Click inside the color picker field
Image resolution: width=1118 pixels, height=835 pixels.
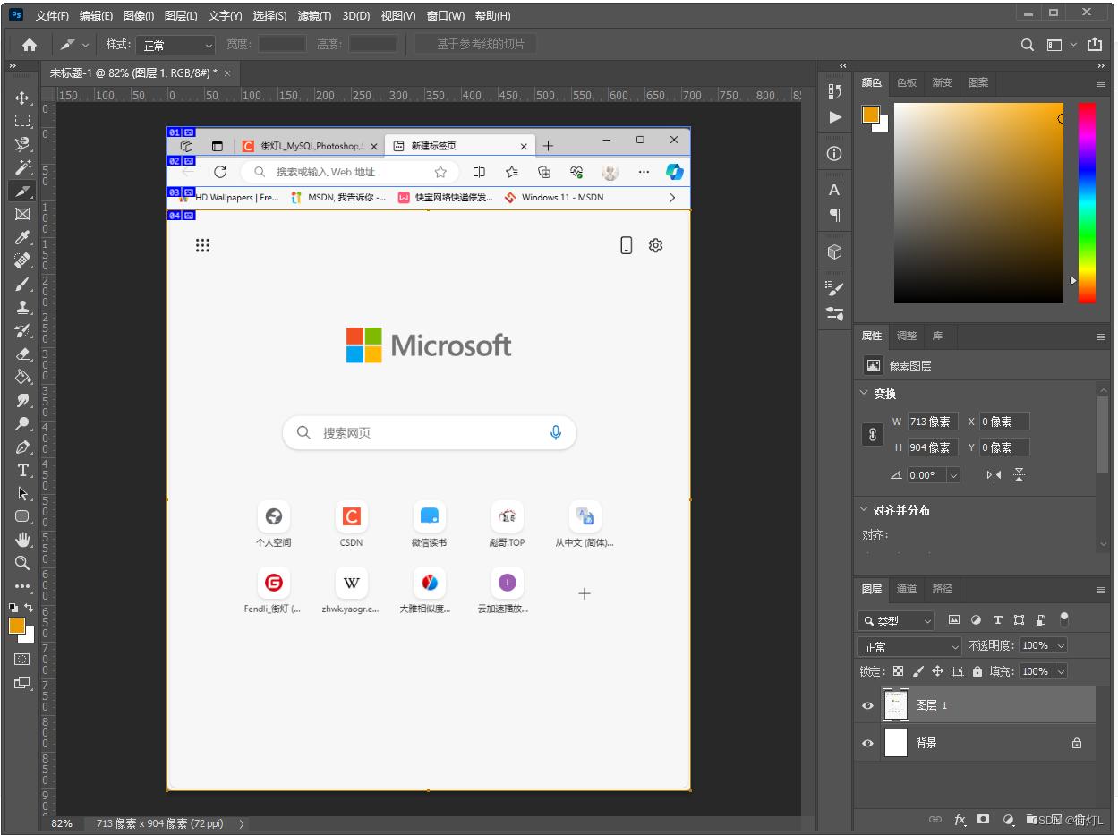pos(978,203)
